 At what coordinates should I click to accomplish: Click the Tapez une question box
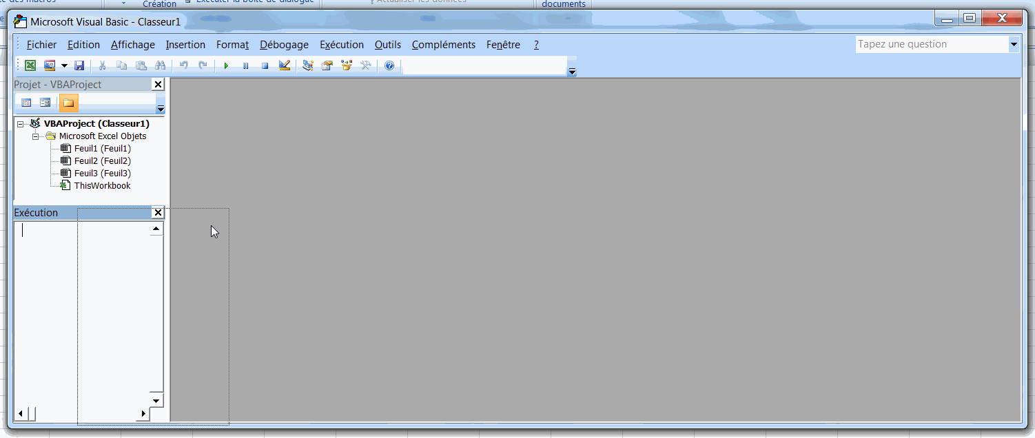tap(932, 44)
